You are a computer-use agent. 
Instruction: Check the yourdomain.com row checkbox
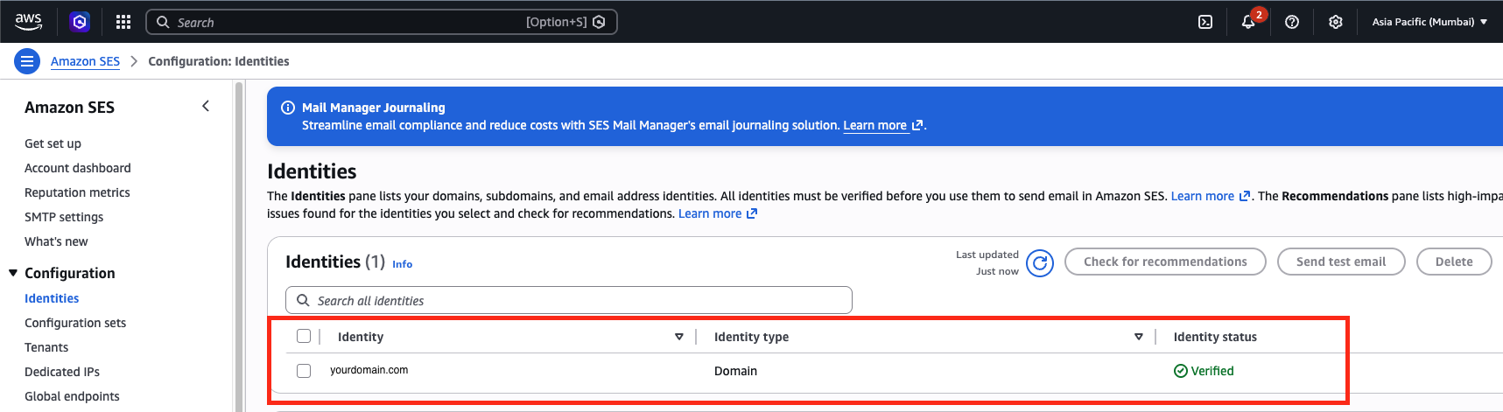pyautogui.click(x=304, y=371)
